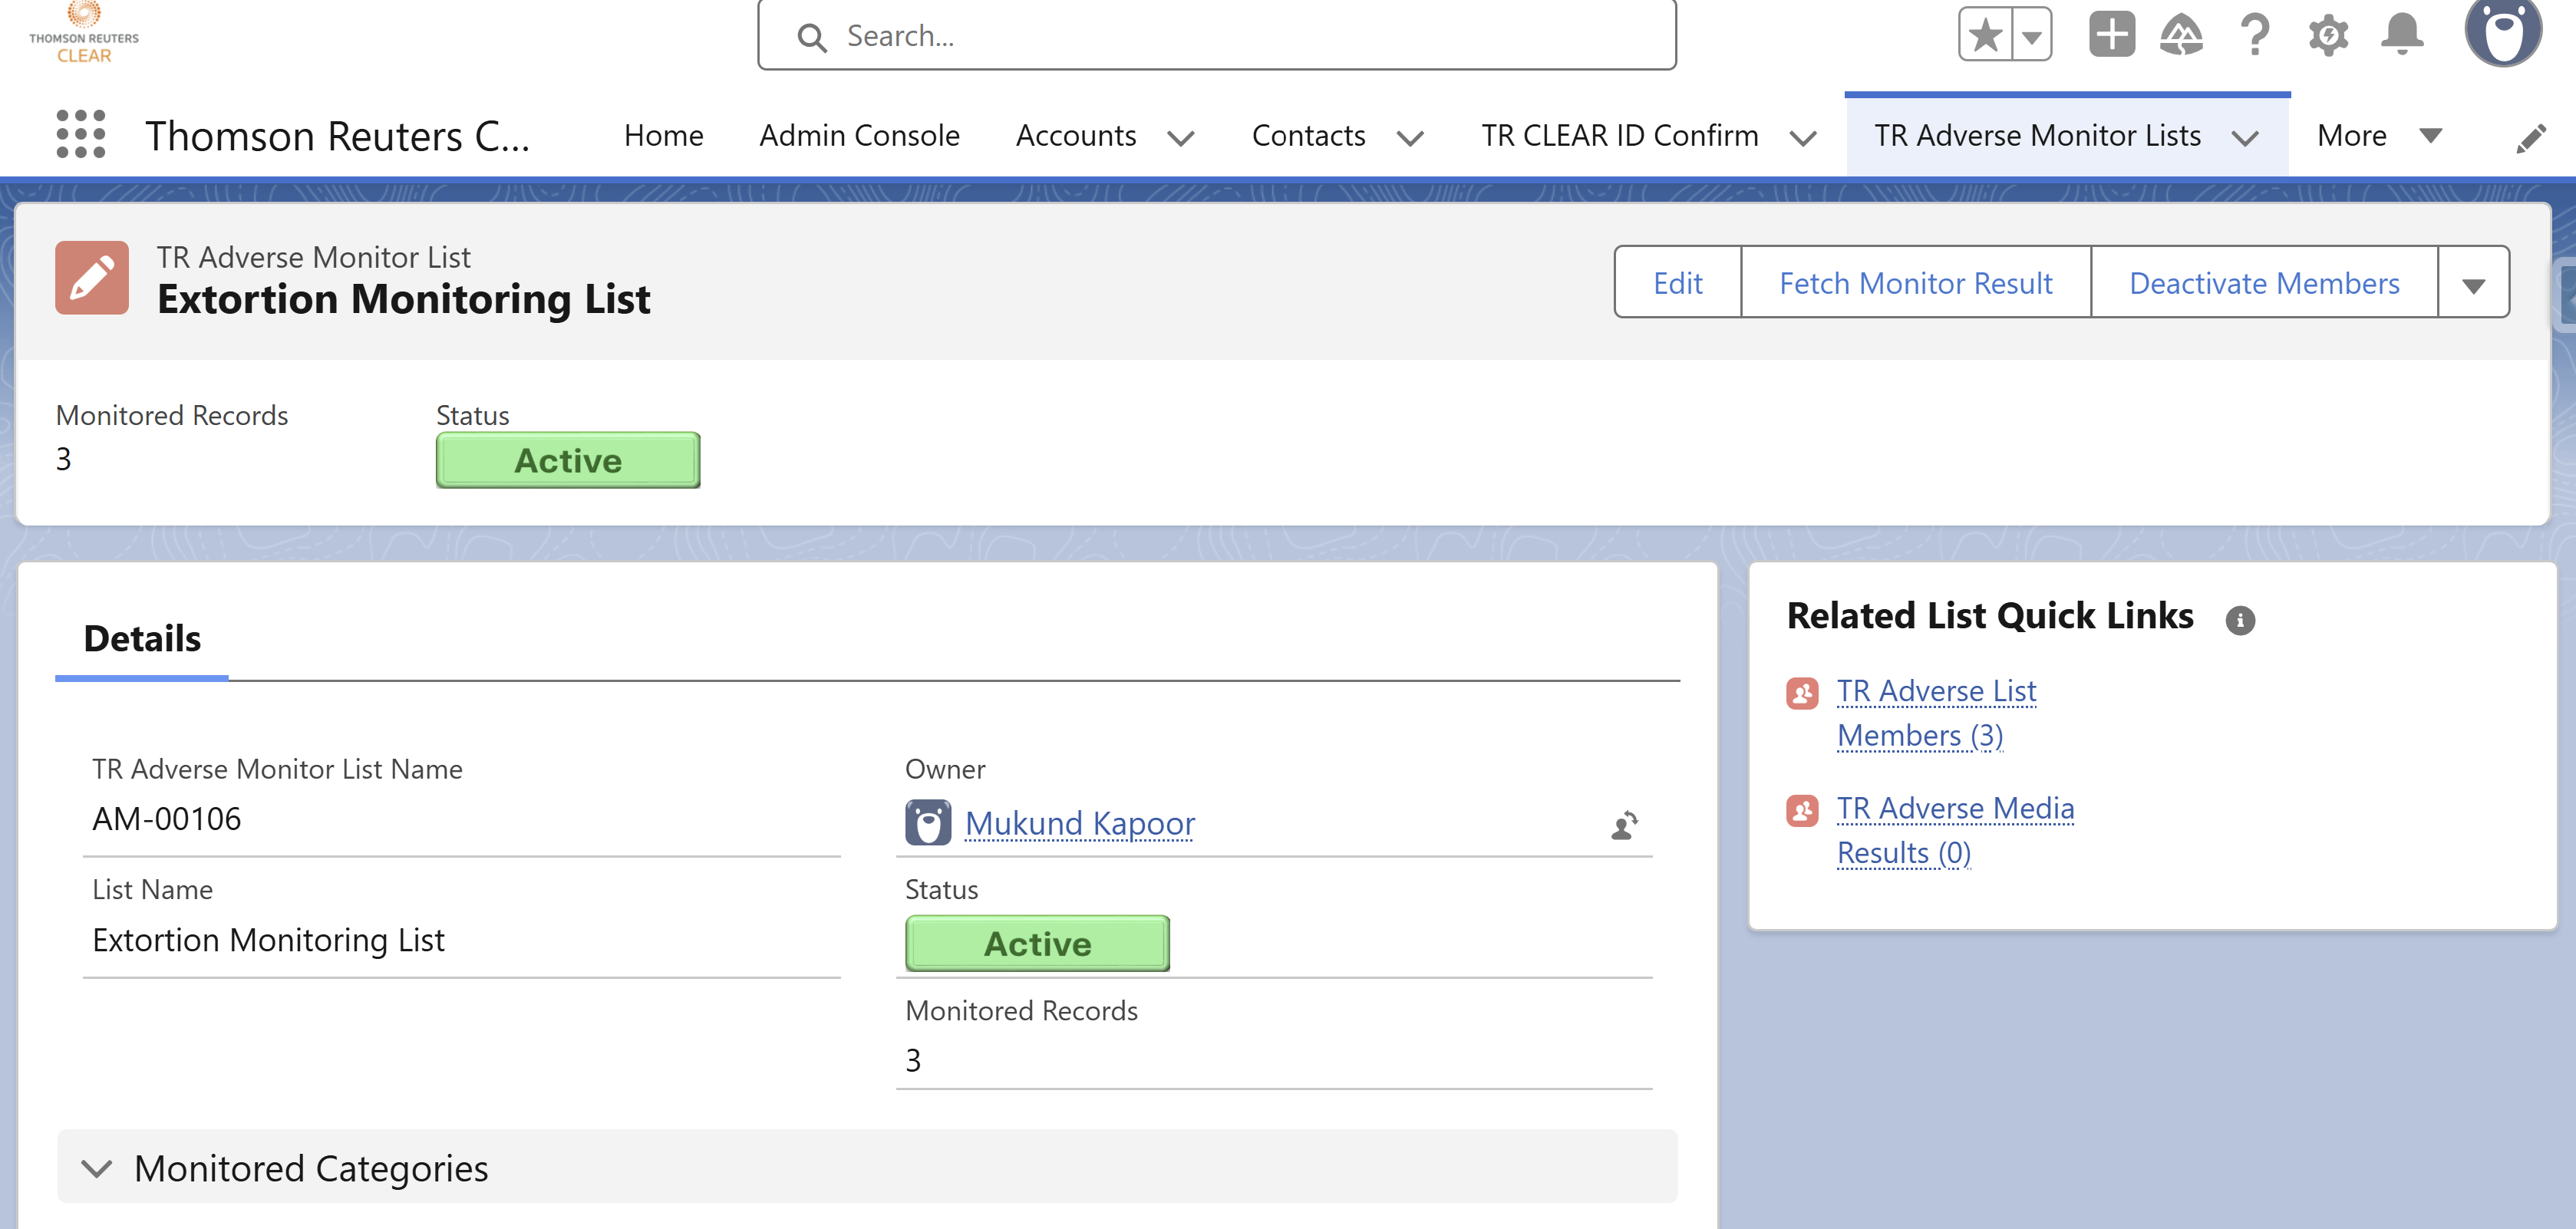Click the change owner icon
This screenshot has width=2576, height=1229.
[x=1624, y=825]
